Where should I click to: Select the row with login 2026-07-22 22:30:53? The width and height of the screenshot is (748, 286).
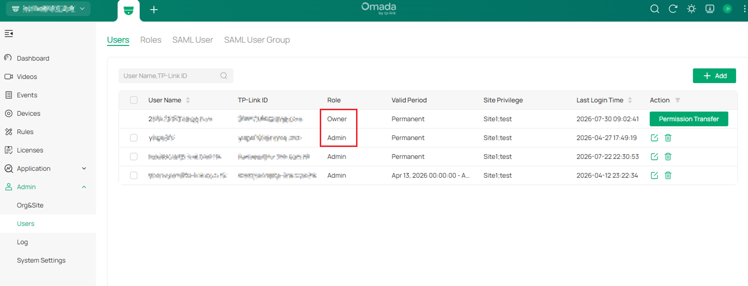tap(134, 157)
